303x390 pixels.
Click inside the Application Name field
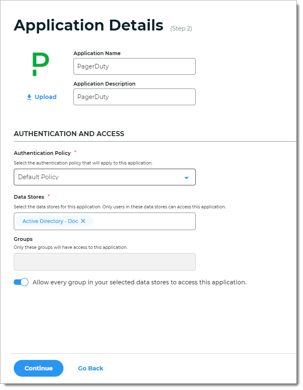coord(134,66)
